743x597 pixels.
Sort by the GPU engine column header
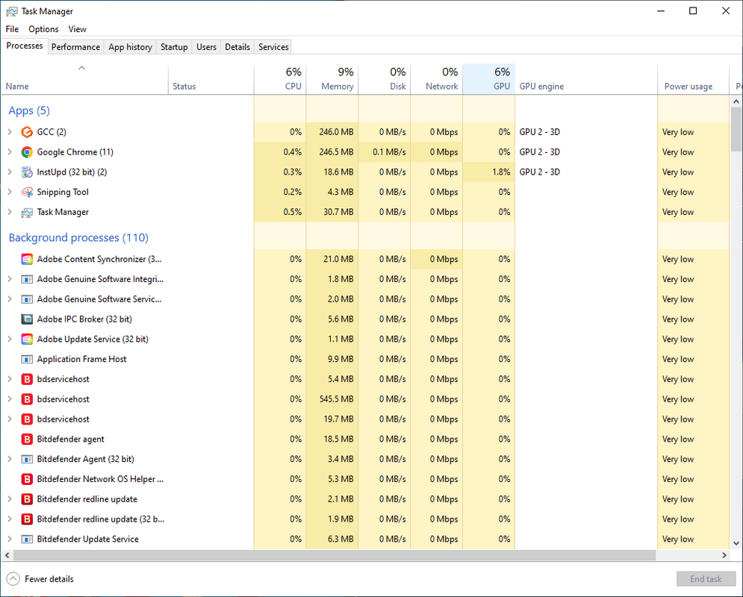coord(586,79)
